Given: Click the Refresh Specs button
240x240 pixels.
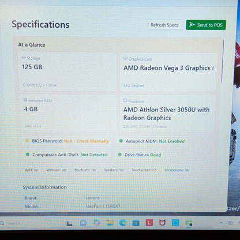Looking at the screenshot, I should click(164, 25).
